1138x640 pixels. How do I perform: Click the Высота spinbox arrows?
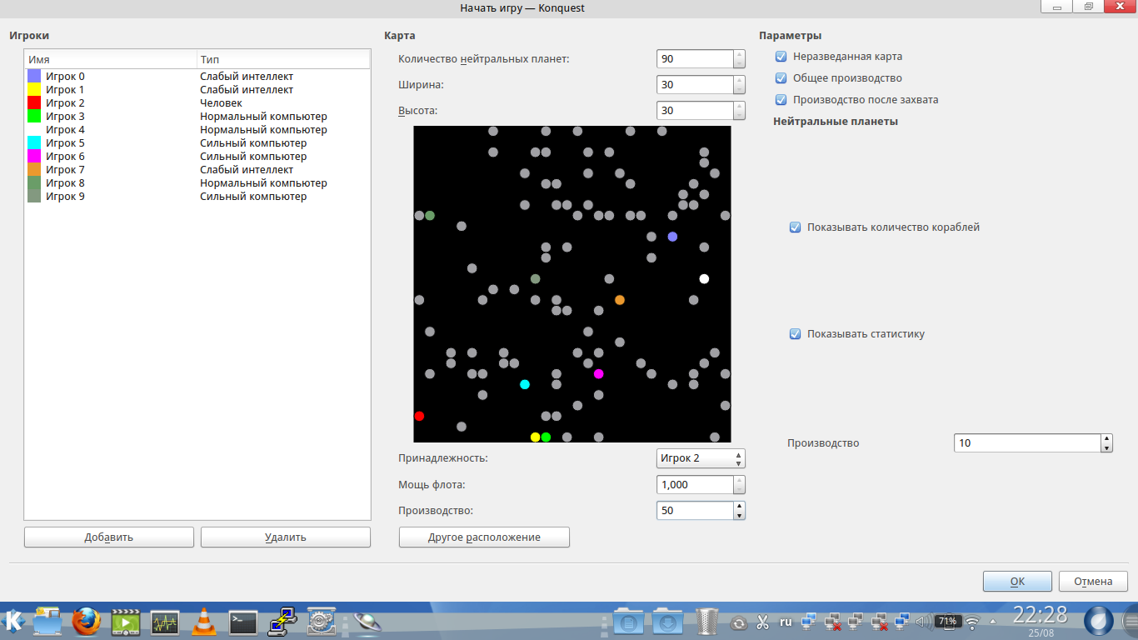point(739,110)
